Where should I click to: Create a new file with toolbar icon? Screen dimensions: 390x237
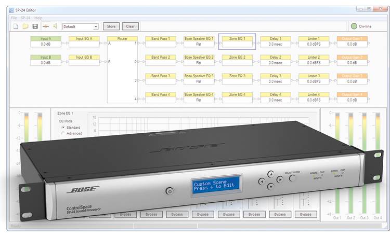16,26
